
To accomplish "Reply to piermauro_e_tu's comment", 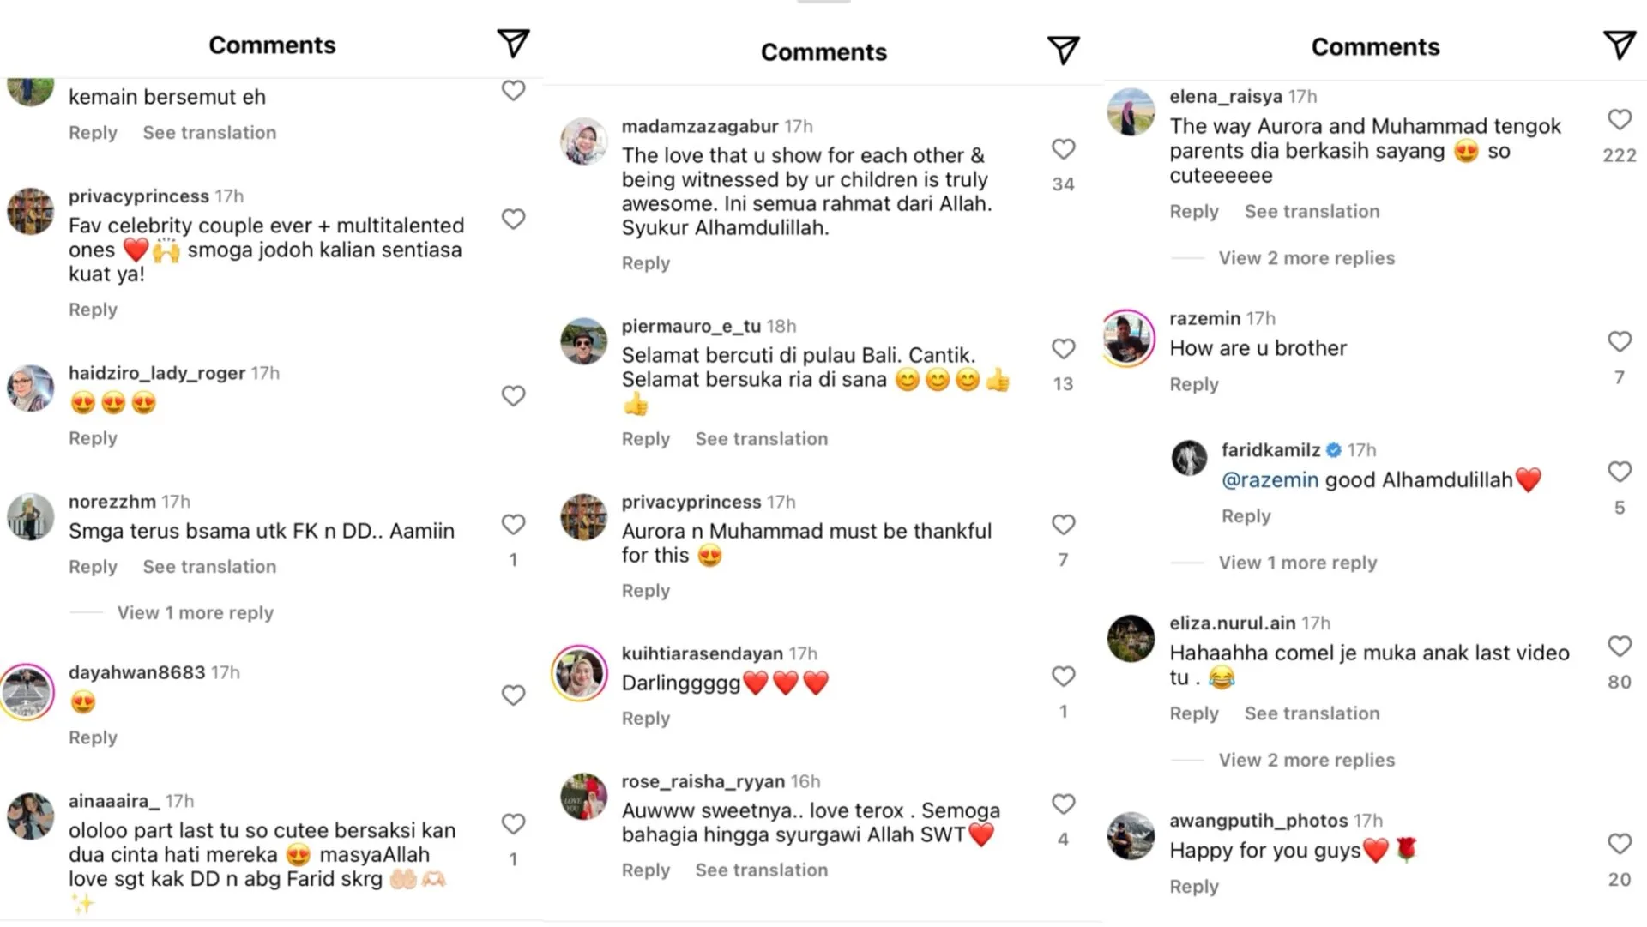I will [645, 439].
